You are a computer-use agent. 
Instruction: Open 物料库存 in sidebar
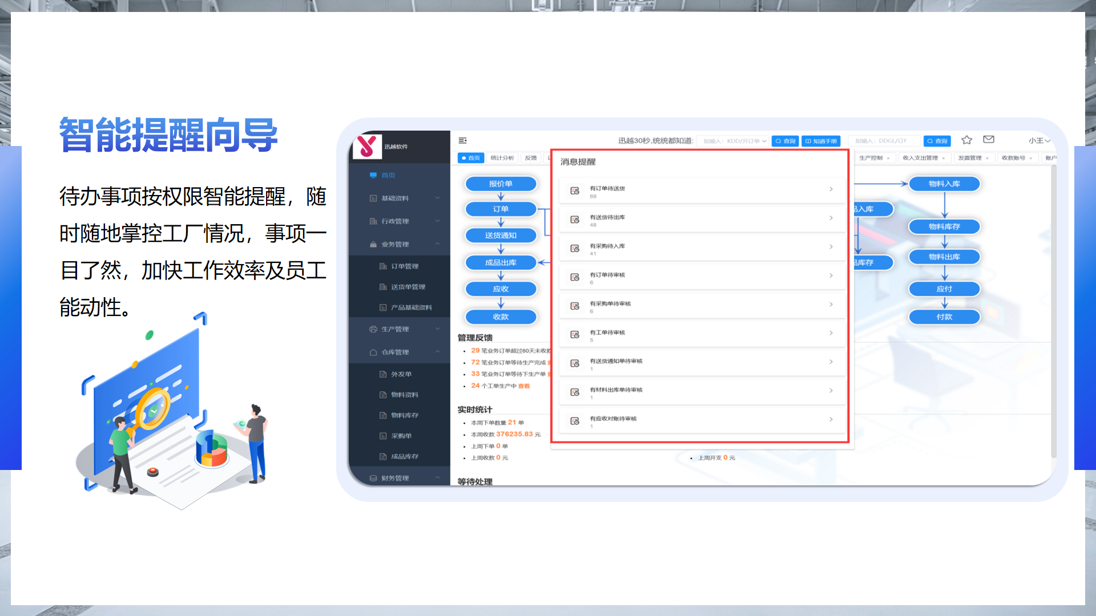coord(405,415)
